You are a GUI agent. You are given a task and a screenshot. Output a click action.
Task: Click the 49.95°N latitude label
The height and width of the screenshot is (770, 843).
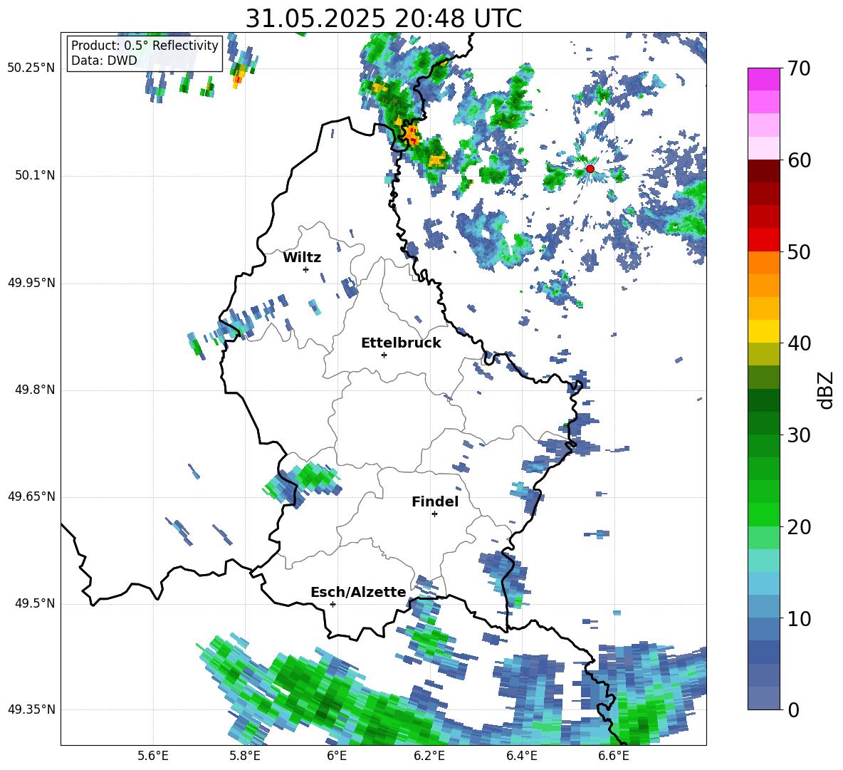tap(31, 283)
